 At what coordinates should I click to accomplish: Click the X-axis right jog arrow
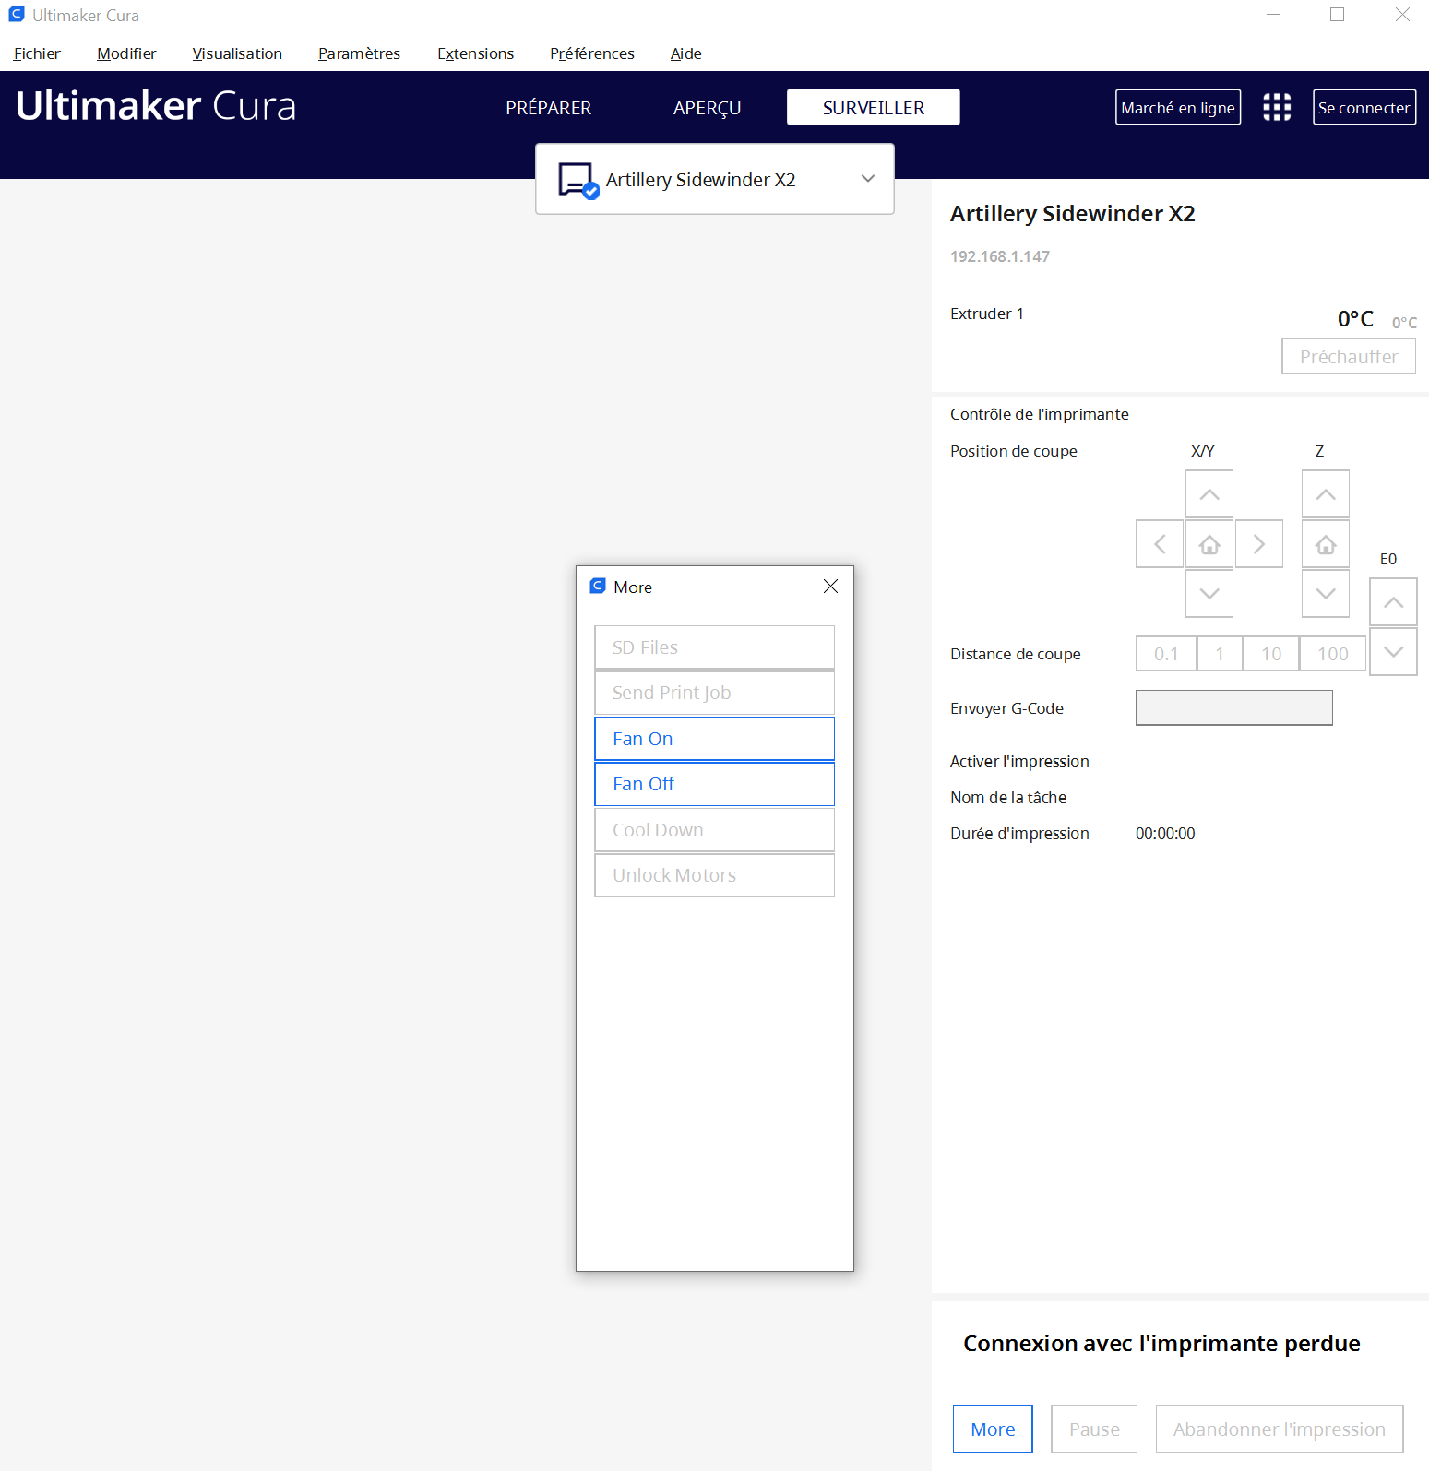coord(1259,544)
